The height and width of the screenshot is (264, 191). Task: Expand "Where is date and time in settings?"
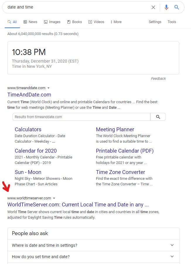(94, 245)
